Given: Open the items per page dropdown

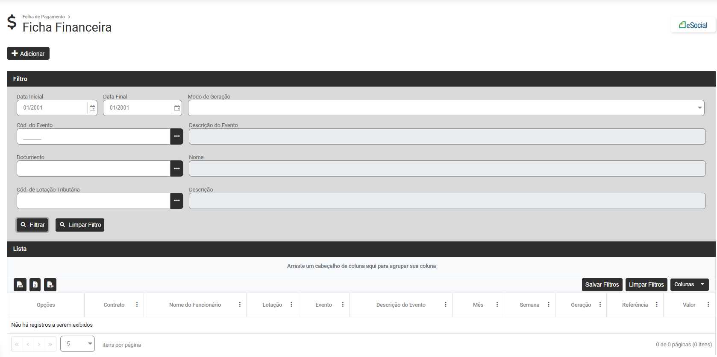Looking at the screenshot, I should [77, 344].
